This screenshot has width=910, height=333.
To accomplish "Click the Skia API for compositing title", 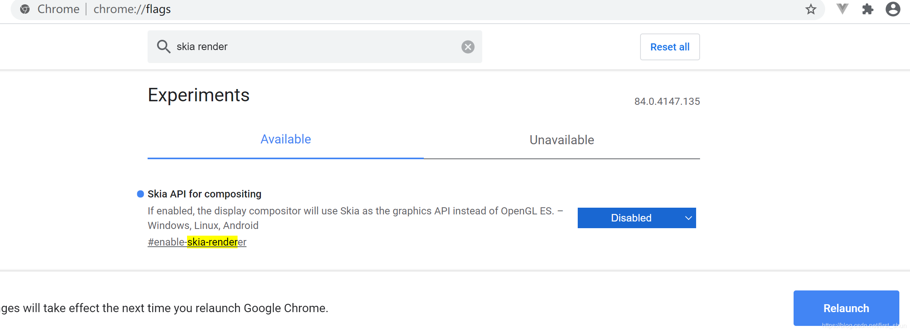I will point(204,194).
